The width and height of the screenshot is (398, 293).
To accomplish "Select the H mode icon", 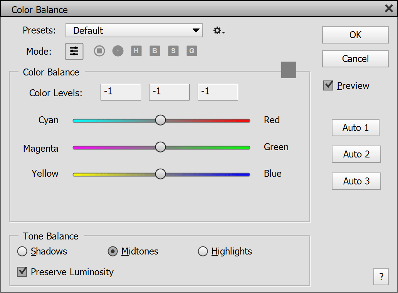I will [136, 51].
